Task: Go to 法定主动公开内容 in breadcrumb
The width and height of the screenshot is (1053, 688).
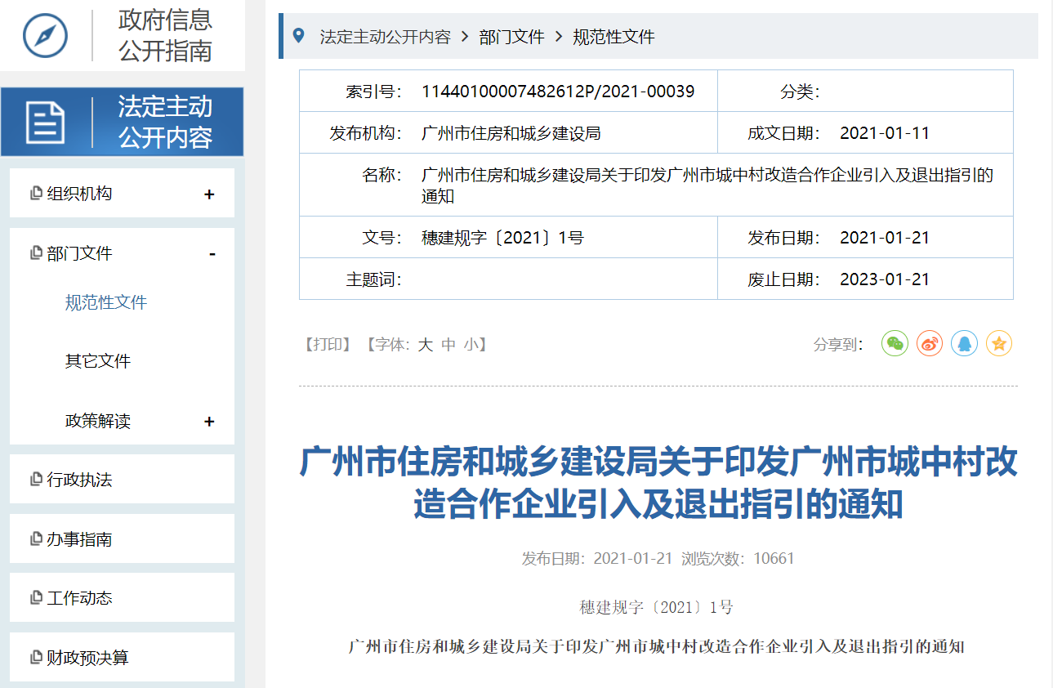Action: [x=386, y=37]
